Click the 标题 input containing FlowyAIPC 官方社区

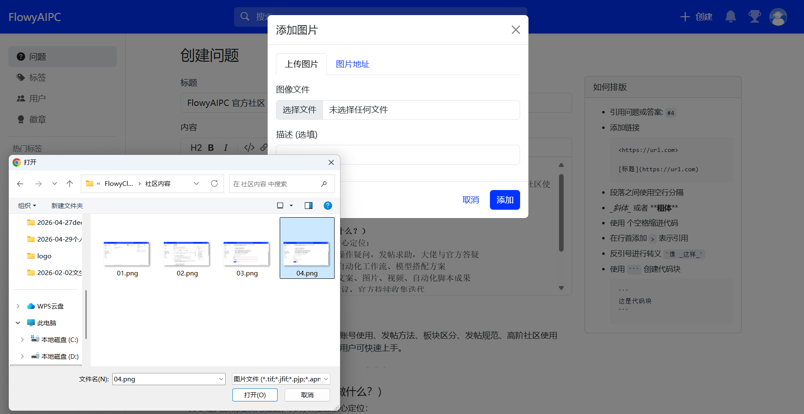376,103
